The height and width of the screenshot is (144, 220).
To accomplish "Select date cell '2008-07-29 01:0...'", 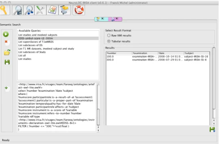I will [171, 60].
